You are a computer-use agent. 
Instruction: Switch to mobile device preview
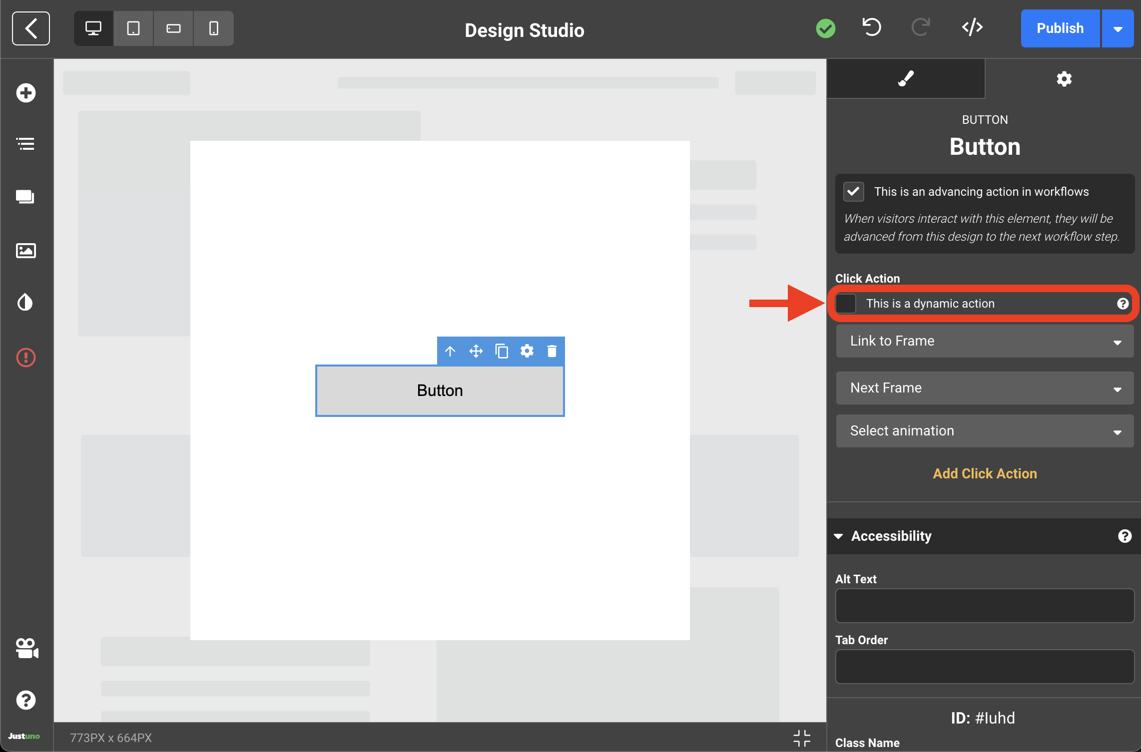pos(214,28)
